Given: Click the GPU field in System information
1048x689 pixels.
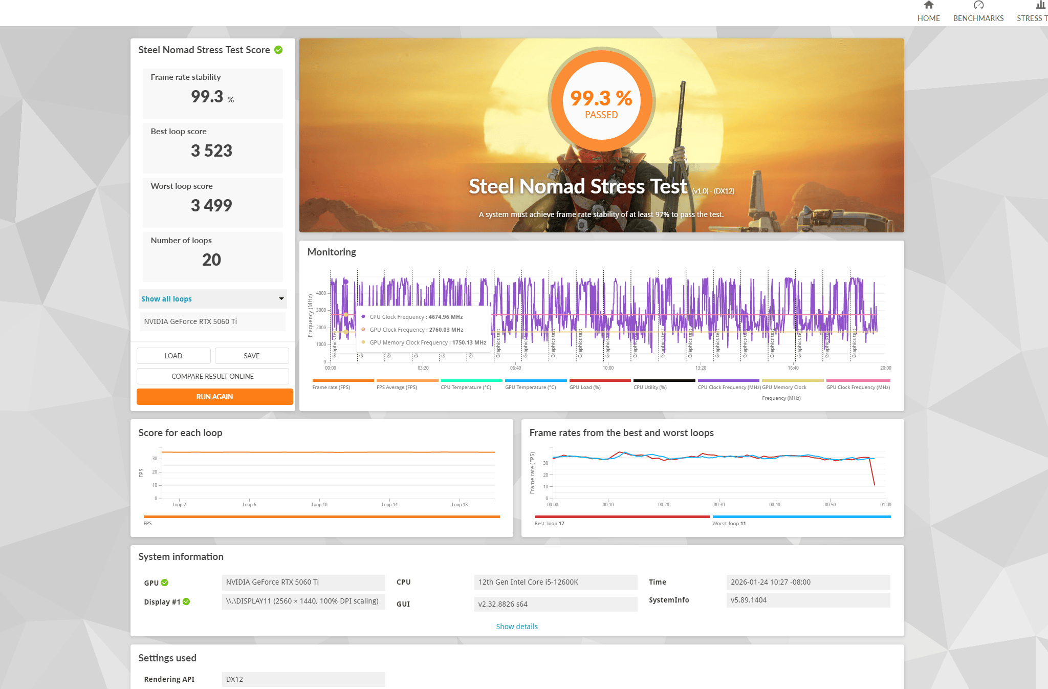Looking at the screenshot, I should coord(303,582).
